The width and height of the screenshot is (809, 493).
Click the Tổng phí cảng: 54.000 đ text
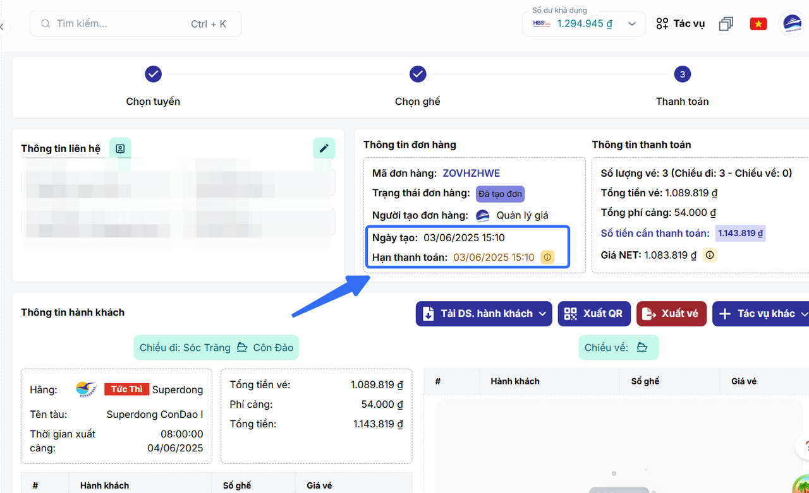coord(658,213)
